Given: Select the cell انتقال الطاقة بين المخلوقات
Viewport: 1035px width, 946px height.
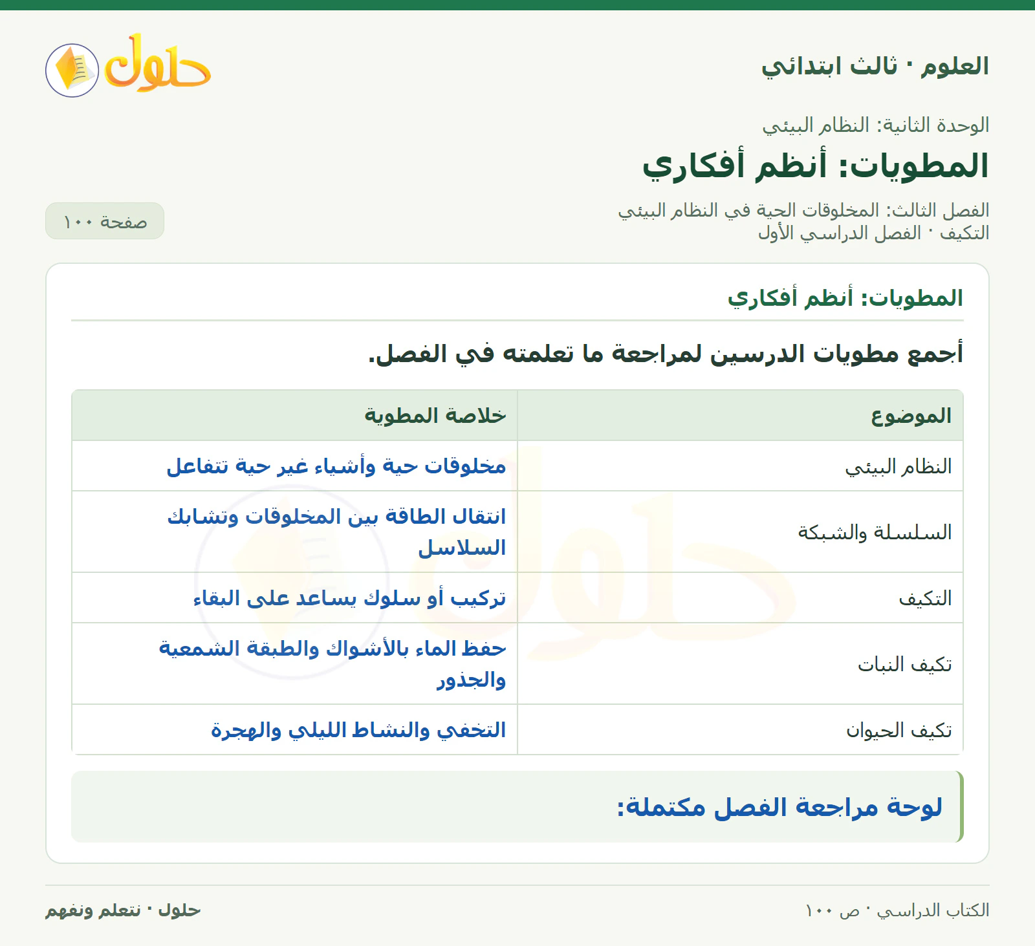Looking at the screenshot, I should pyautogui.click(x=295, y=532).
